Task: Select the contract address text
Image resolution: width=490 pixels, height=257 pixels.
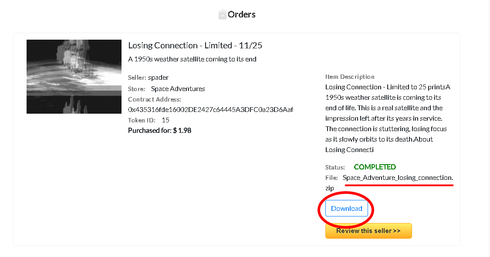Action: pyautogui.click(x=211, y=110)
